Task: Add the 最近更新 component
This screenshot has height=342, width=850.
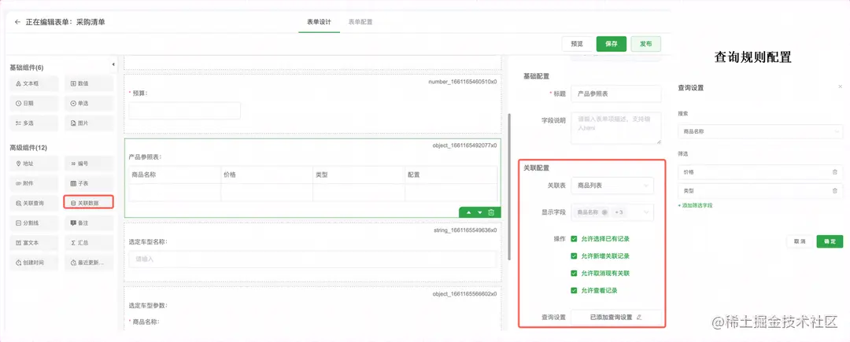Action: coord(89,263)
